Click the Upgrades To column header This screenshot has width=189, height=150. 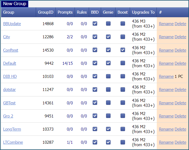(143, 12)
